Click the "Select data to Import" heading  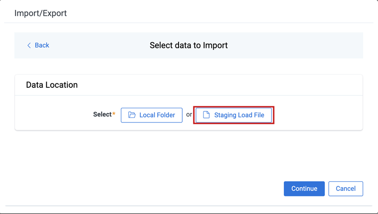pyautogui.click(x=189, y=45)
